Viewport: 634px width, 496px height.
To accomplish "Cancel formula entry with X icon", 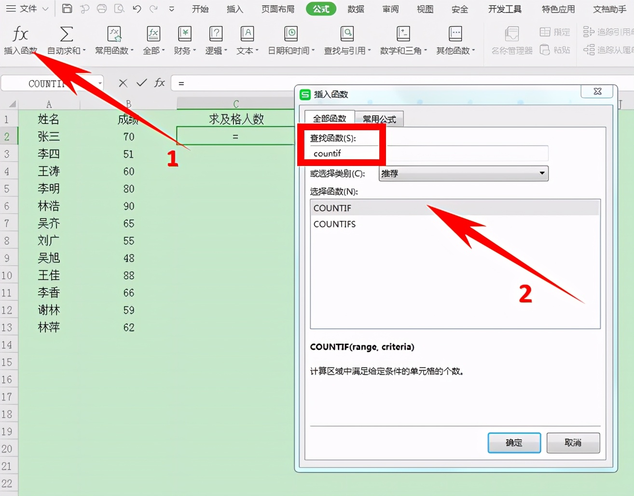I will click(x=123, y=83).
